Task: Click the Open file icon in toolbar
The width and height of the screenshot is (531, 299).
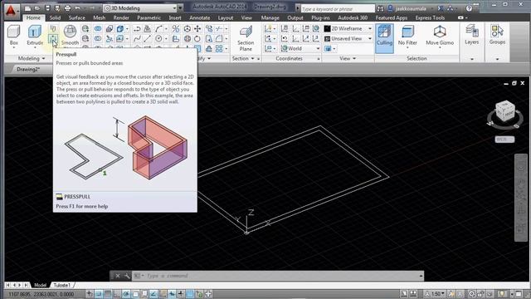Action: point(37,7)
